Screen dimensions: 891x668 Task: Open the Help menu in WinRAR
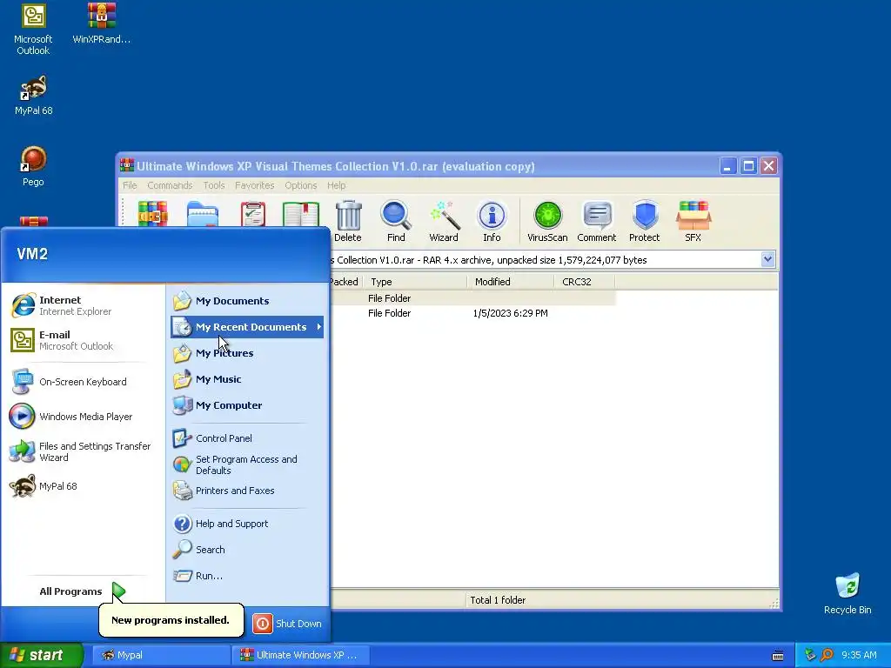(x=336, y=185)
